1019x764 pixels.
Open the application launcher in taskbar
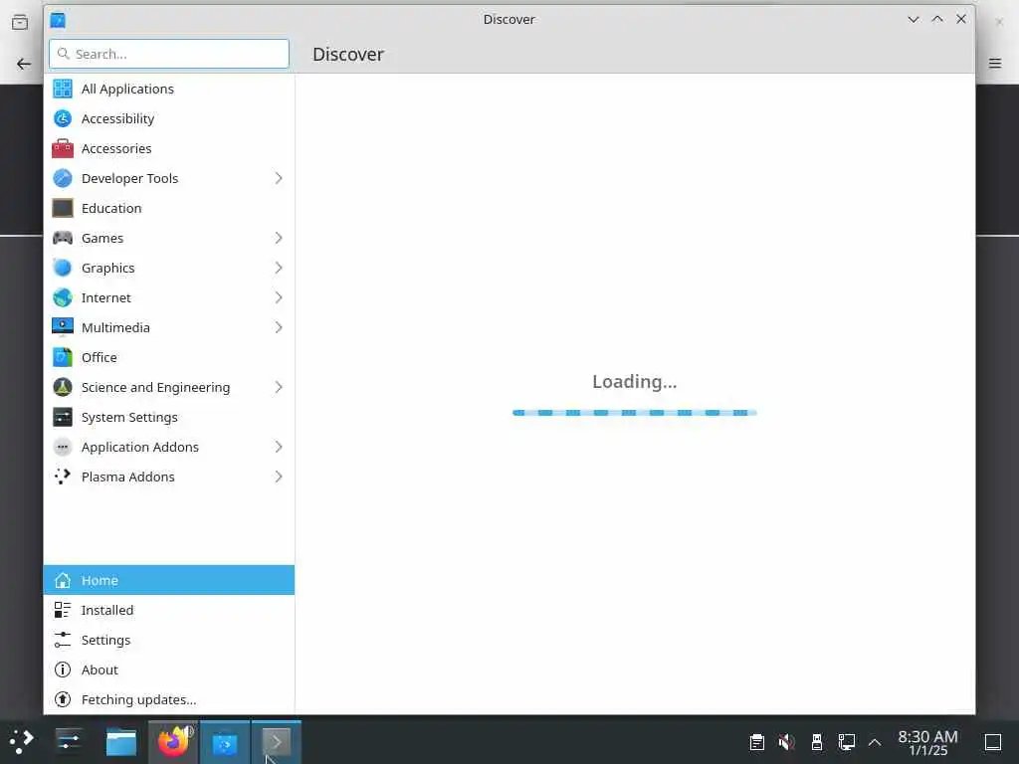[x=22, y=742]
